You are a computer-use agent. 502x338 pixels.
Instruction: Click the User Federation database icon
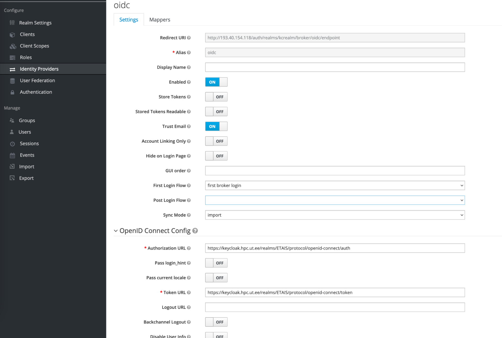click(x=12, y=81)
